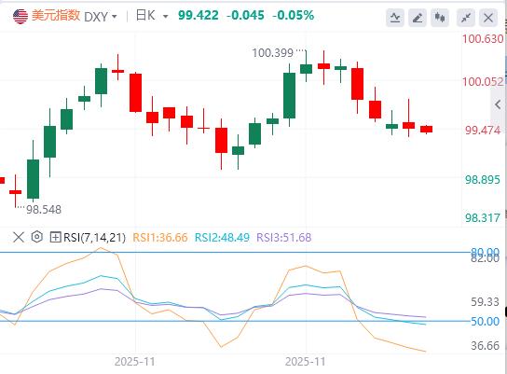Expand the right side panel arrow
Image resolution: width=507 pixels, height=374 pixels.
tap(499, 104)
